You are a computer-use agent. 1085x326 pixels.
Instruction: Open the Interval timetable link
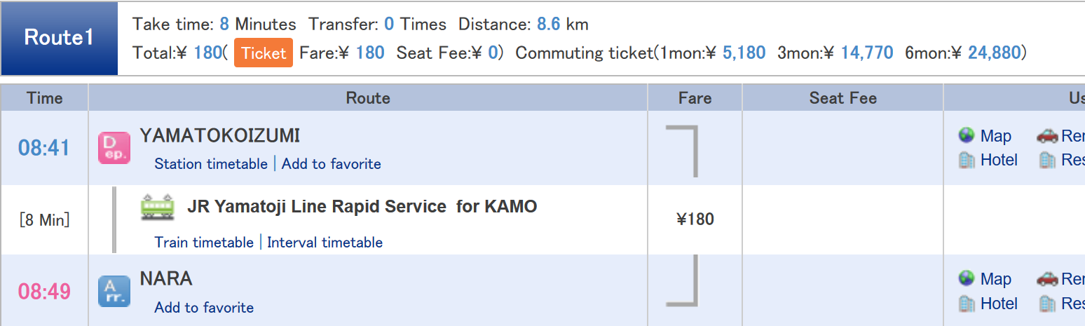(325, 243)
